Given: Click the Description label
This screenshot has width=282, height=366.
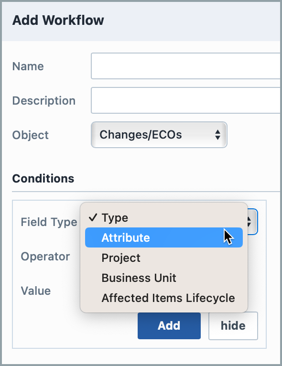Looking at the screenshot, I should (44, 101).
